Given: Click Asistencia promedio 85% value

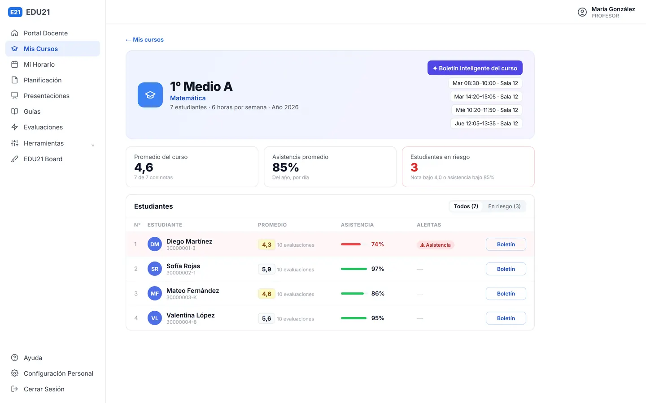Looking at the screenshot, I should pos(285,167).
